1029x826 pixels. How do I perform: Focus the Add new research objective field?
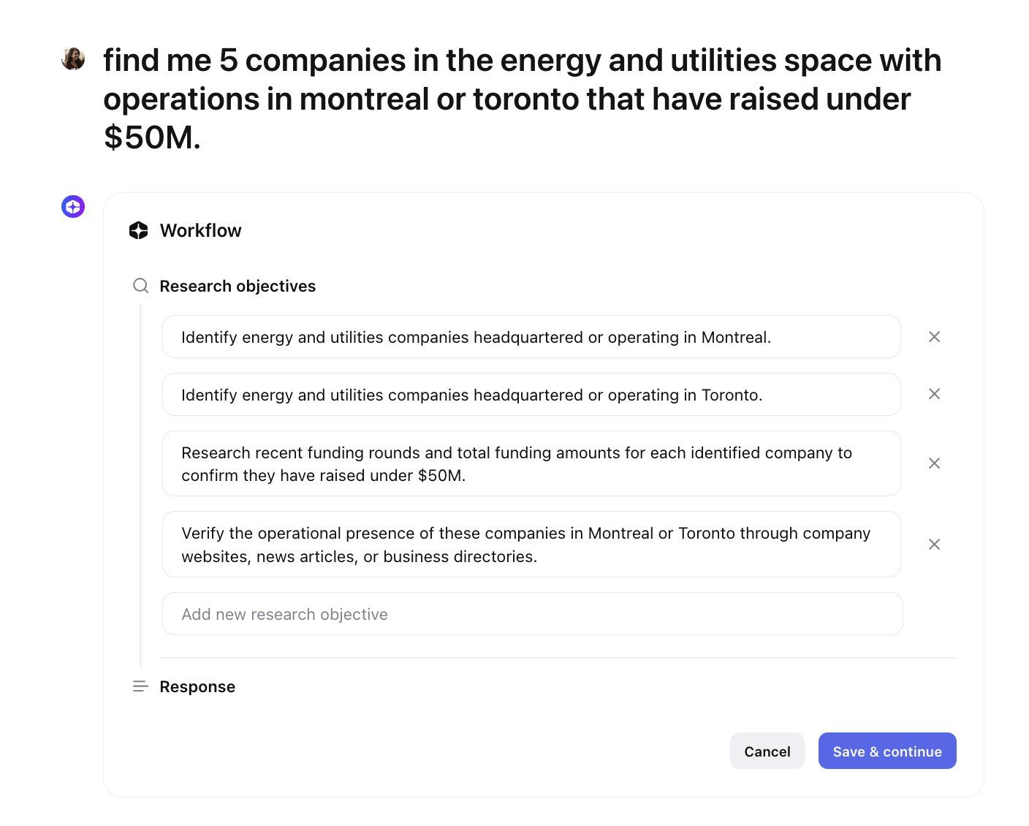click(x=532, y=614)
